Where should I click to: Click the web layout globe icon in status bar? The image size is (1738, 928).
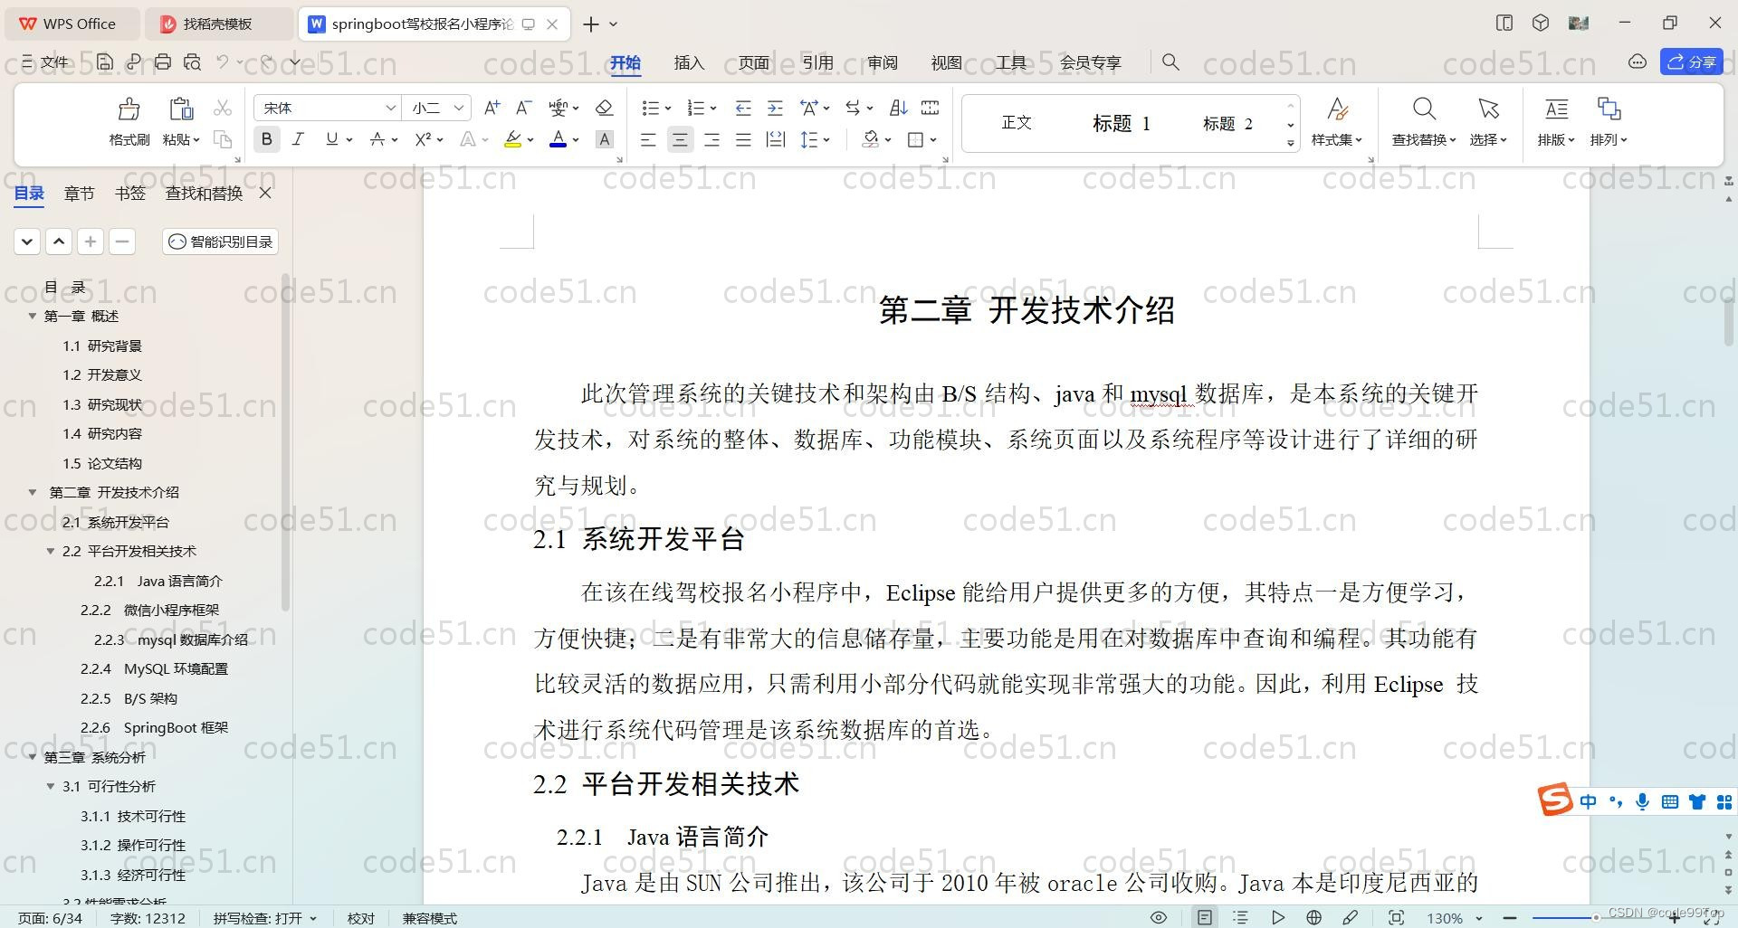pos(1313,917)
